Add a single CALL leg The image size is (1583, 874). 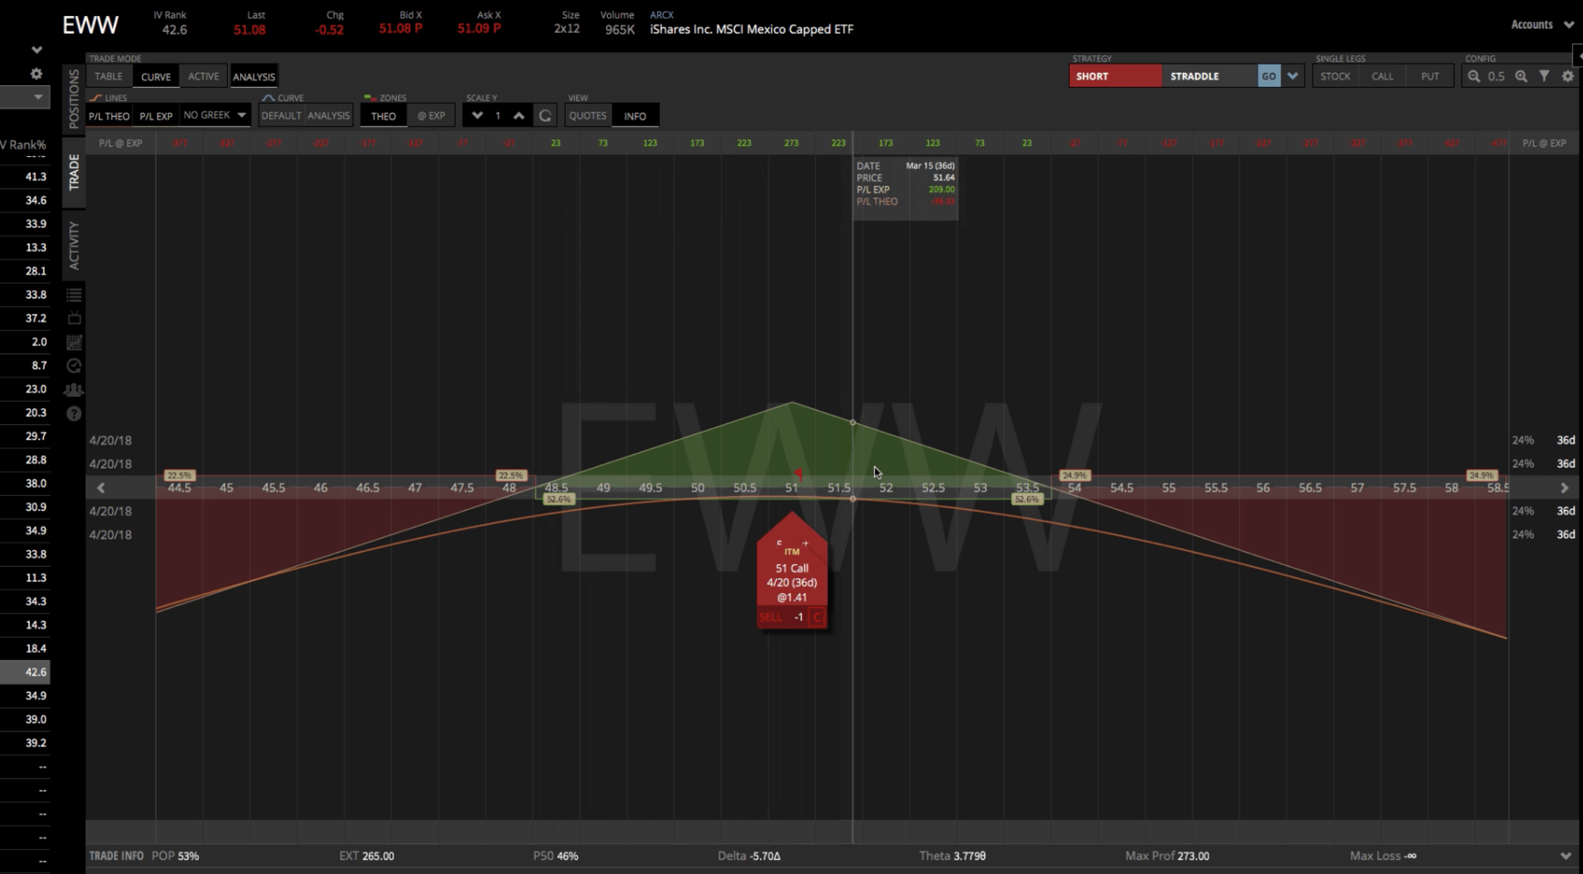coord(1383,76)
